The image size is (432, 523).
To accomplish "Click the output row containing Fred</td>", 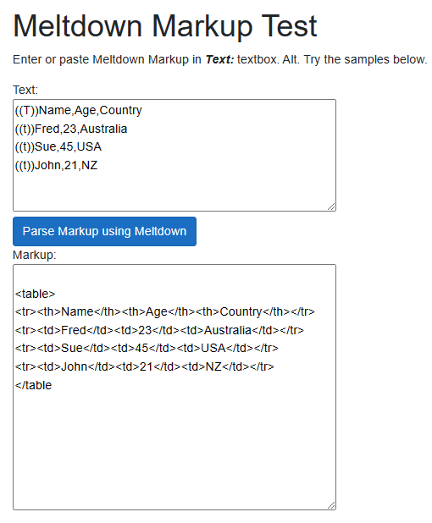I will 159,330.
